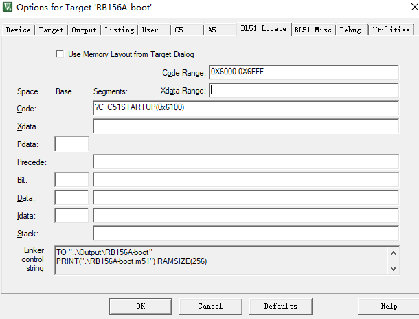
Task: Click the 'Segments:' column header
Action: pos(111,91)
